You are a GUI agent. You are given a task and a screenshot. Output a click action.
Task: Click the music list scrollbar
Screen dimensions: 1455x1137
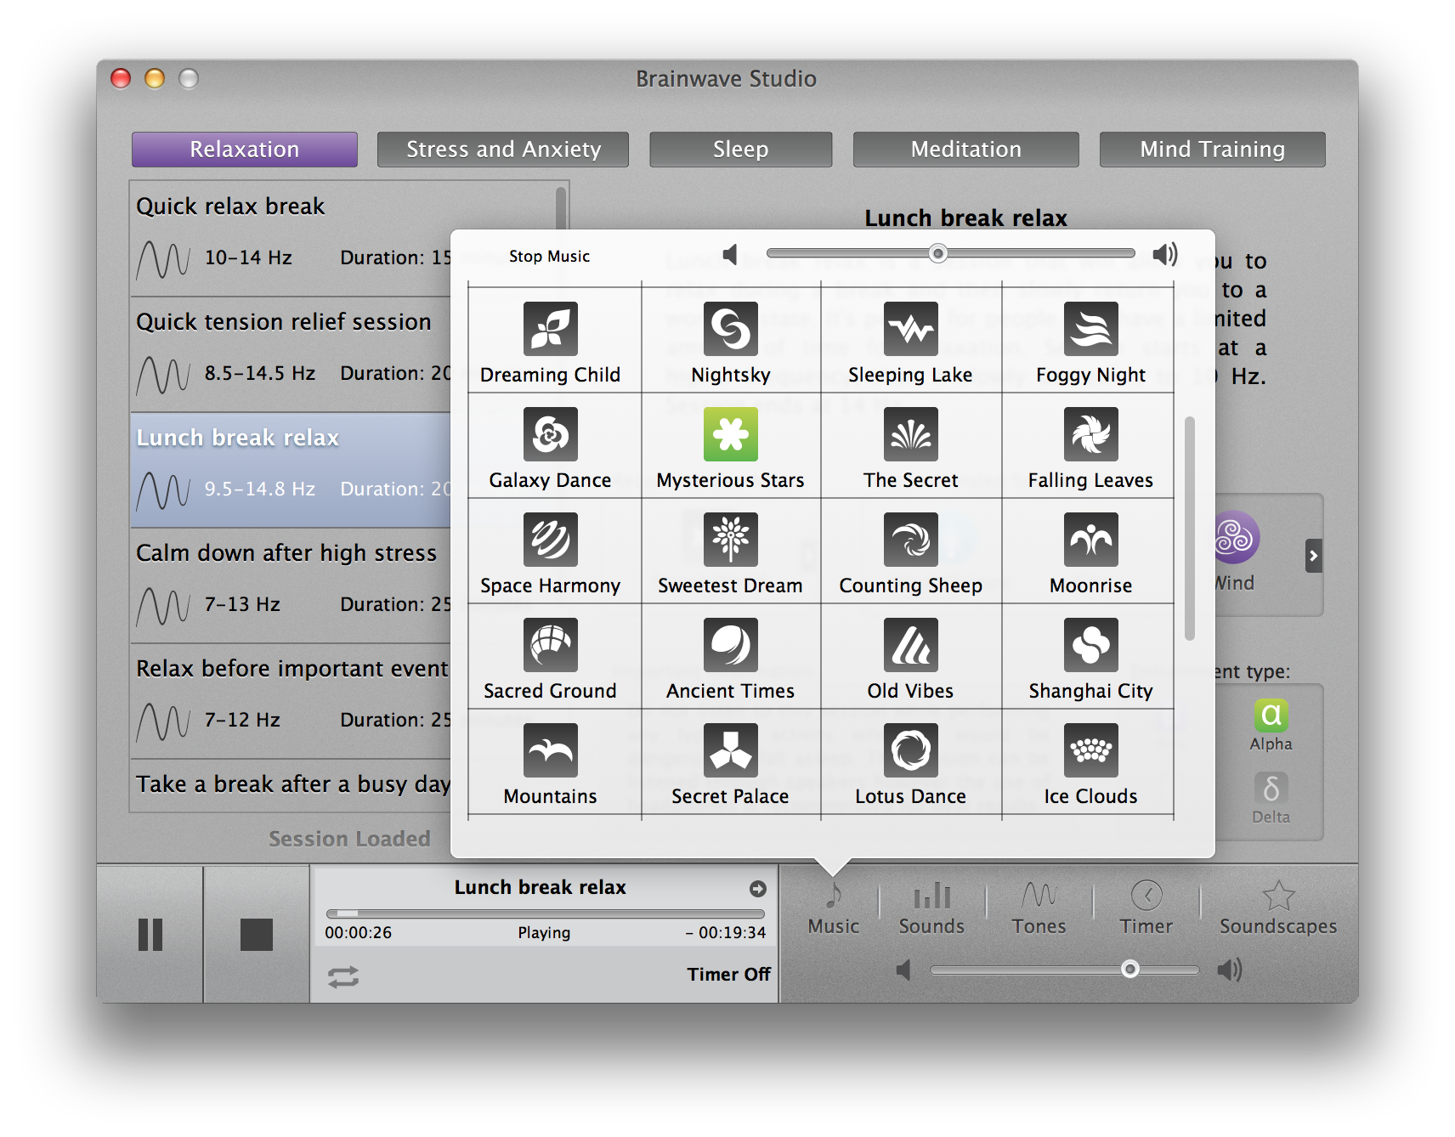pyautogui.click(x=1190, y=528)
